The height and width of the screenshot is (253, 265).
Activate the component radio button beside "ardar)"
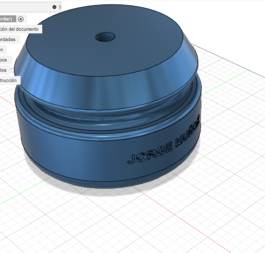(x=21, y=19)
